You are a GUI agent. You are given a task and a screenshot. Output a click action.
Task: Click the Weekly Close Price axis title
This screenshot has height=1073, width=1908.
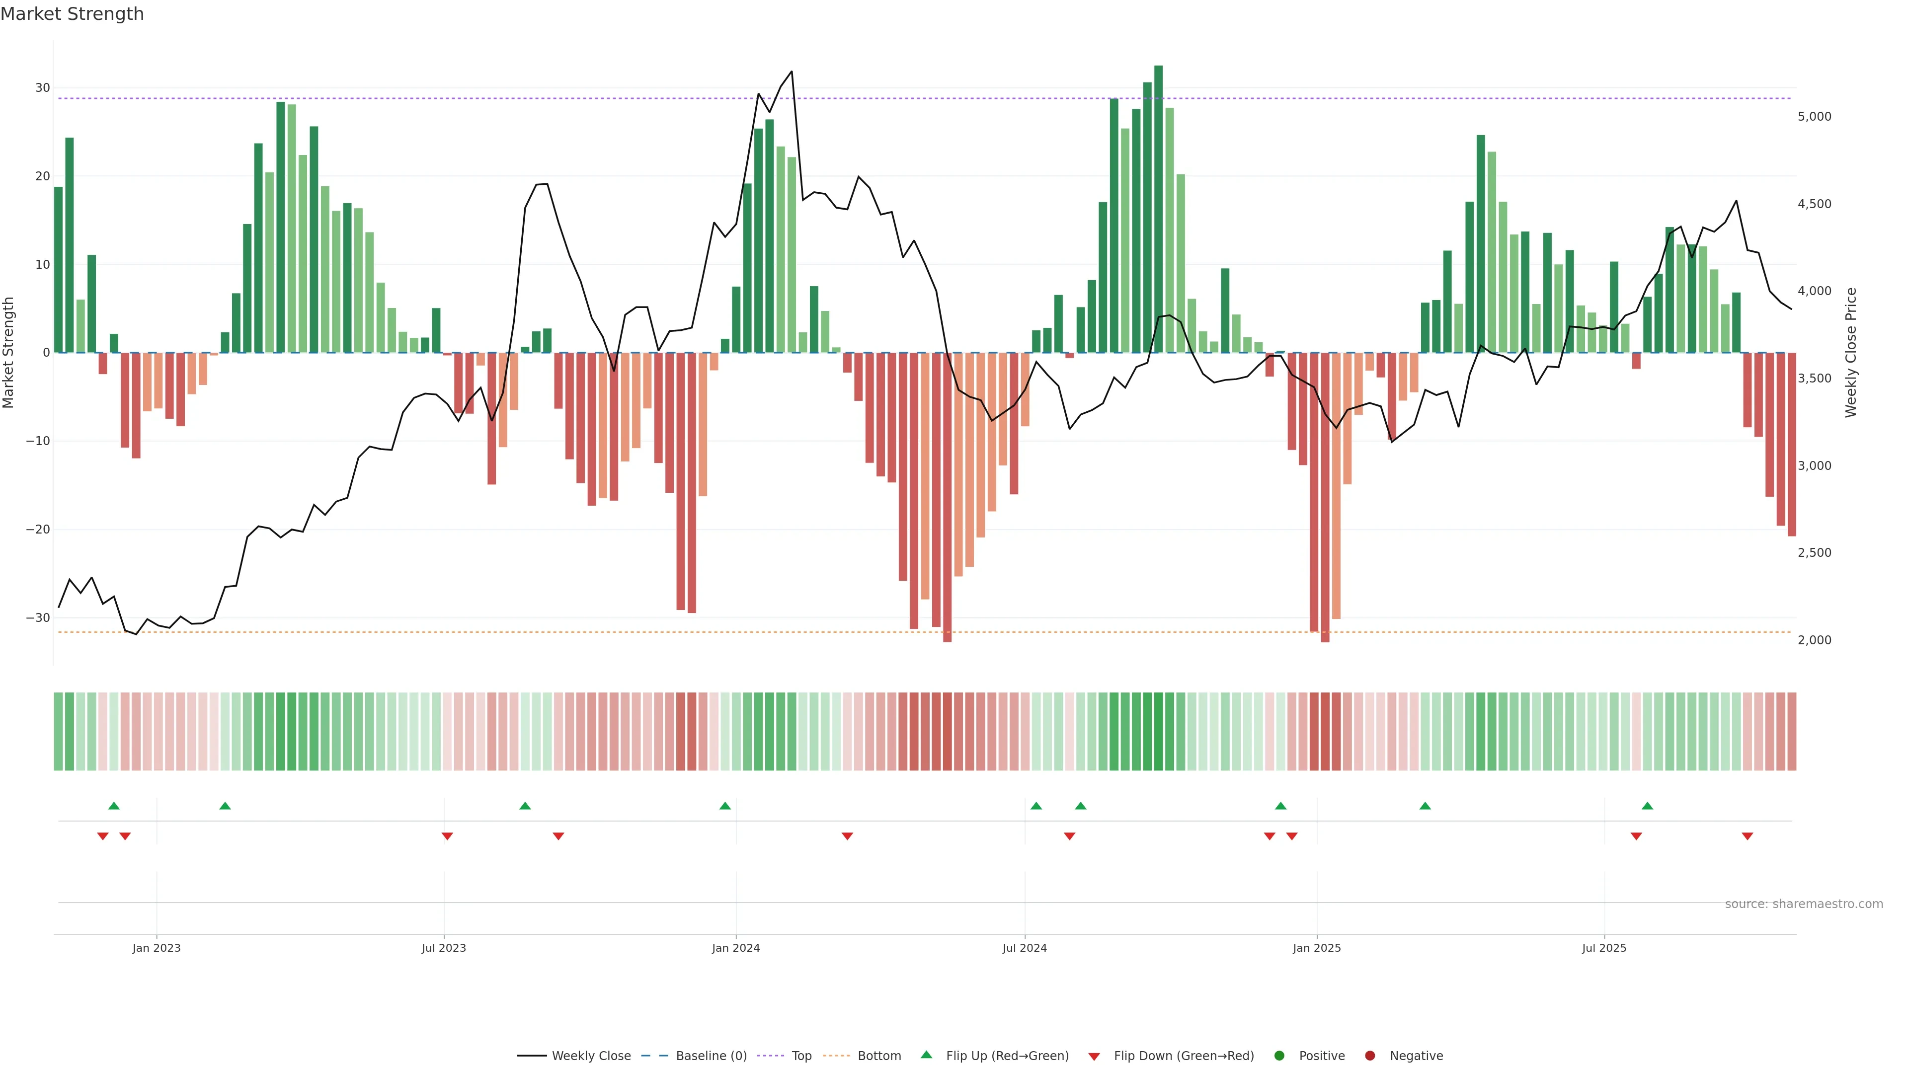point(1851,353)
